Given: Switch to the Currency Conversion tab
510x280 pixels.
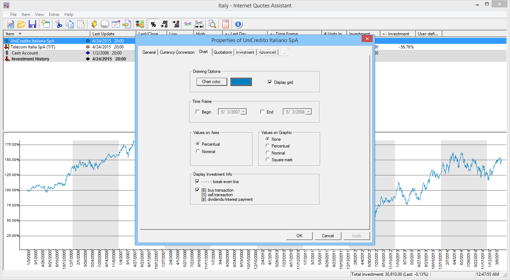Looking at the screenshot, I should pyautogui.click(x=177, y=52).
